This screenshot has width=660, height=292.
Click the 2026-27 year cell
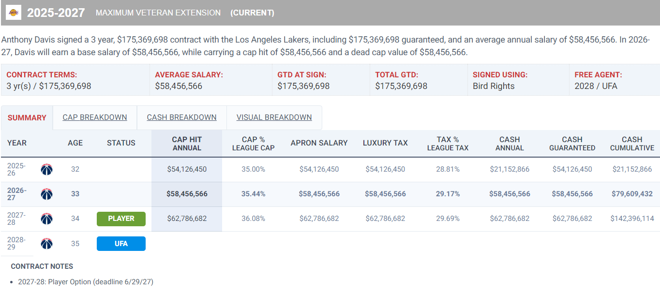coord(16,194)
